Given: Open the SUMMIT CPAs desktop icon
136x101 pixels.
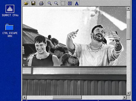Looking at the screenshot, I should 10,9.
